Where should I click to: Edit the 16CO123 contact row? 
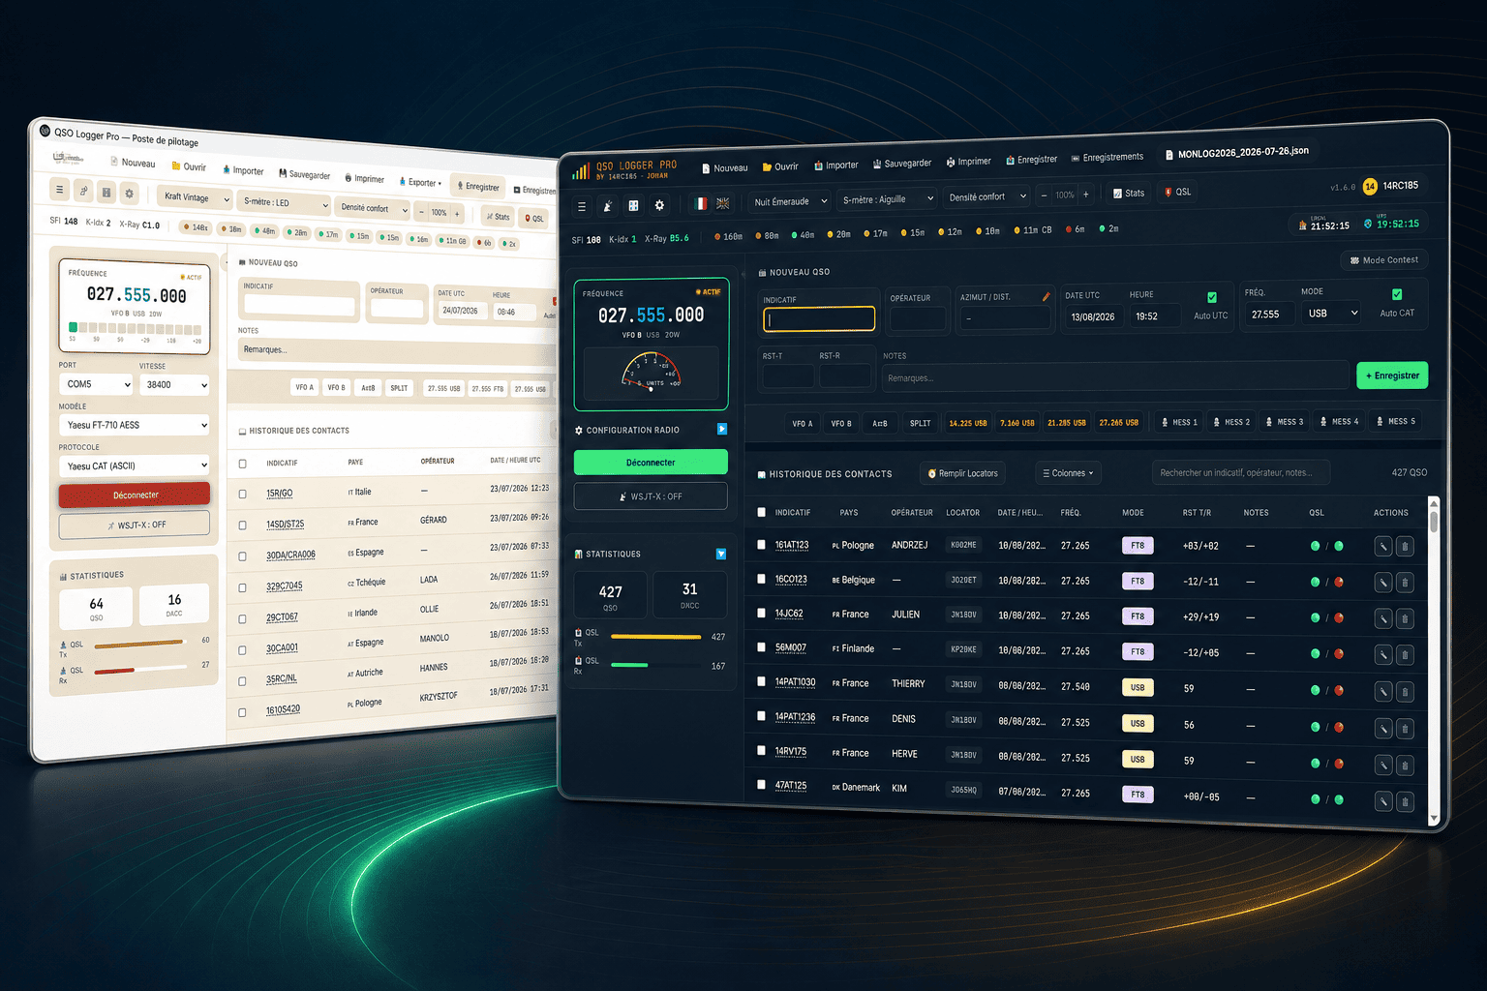tap(1383, 583)
